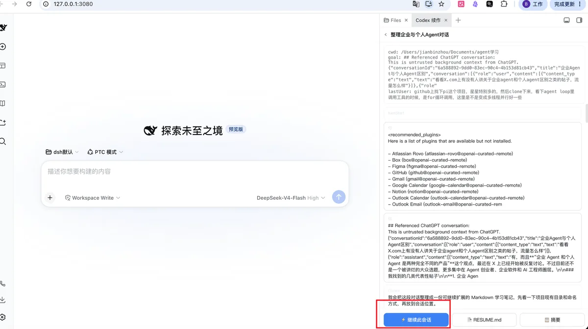Viewport: 588px width, 329px height.
Task: Click the whale logo in the left sidebar
Action: coord(3,28)
